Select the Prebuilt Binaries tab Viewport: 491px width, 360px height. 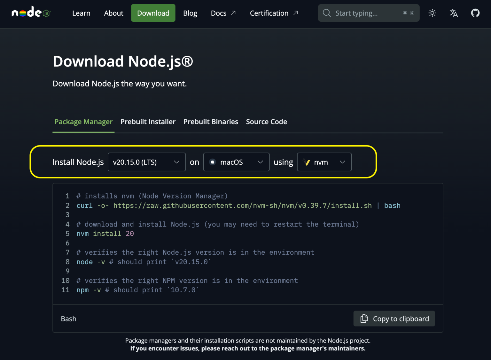coord(211,122)
